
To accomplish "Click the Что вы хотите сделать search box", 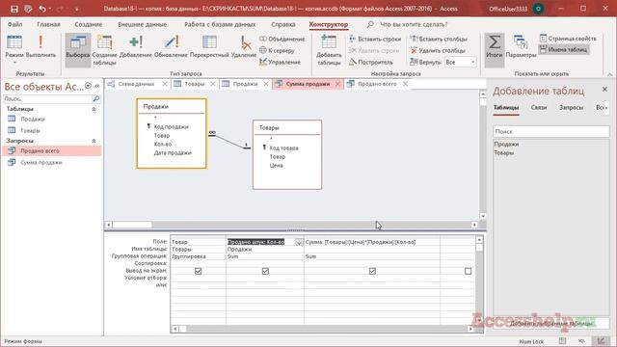I will pos(414,24).
